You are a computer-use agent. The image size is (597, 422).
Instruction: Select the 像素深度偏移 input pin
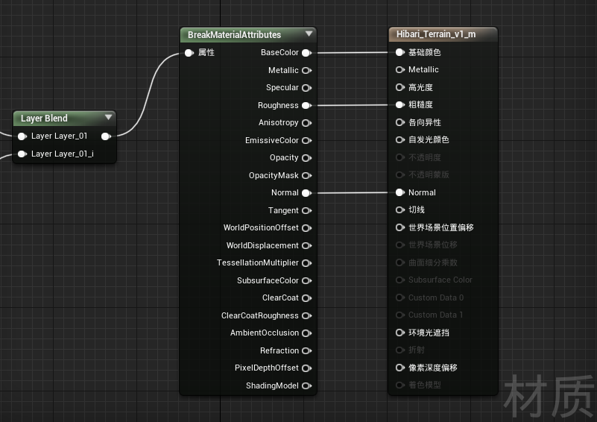[x=399, y=368]
